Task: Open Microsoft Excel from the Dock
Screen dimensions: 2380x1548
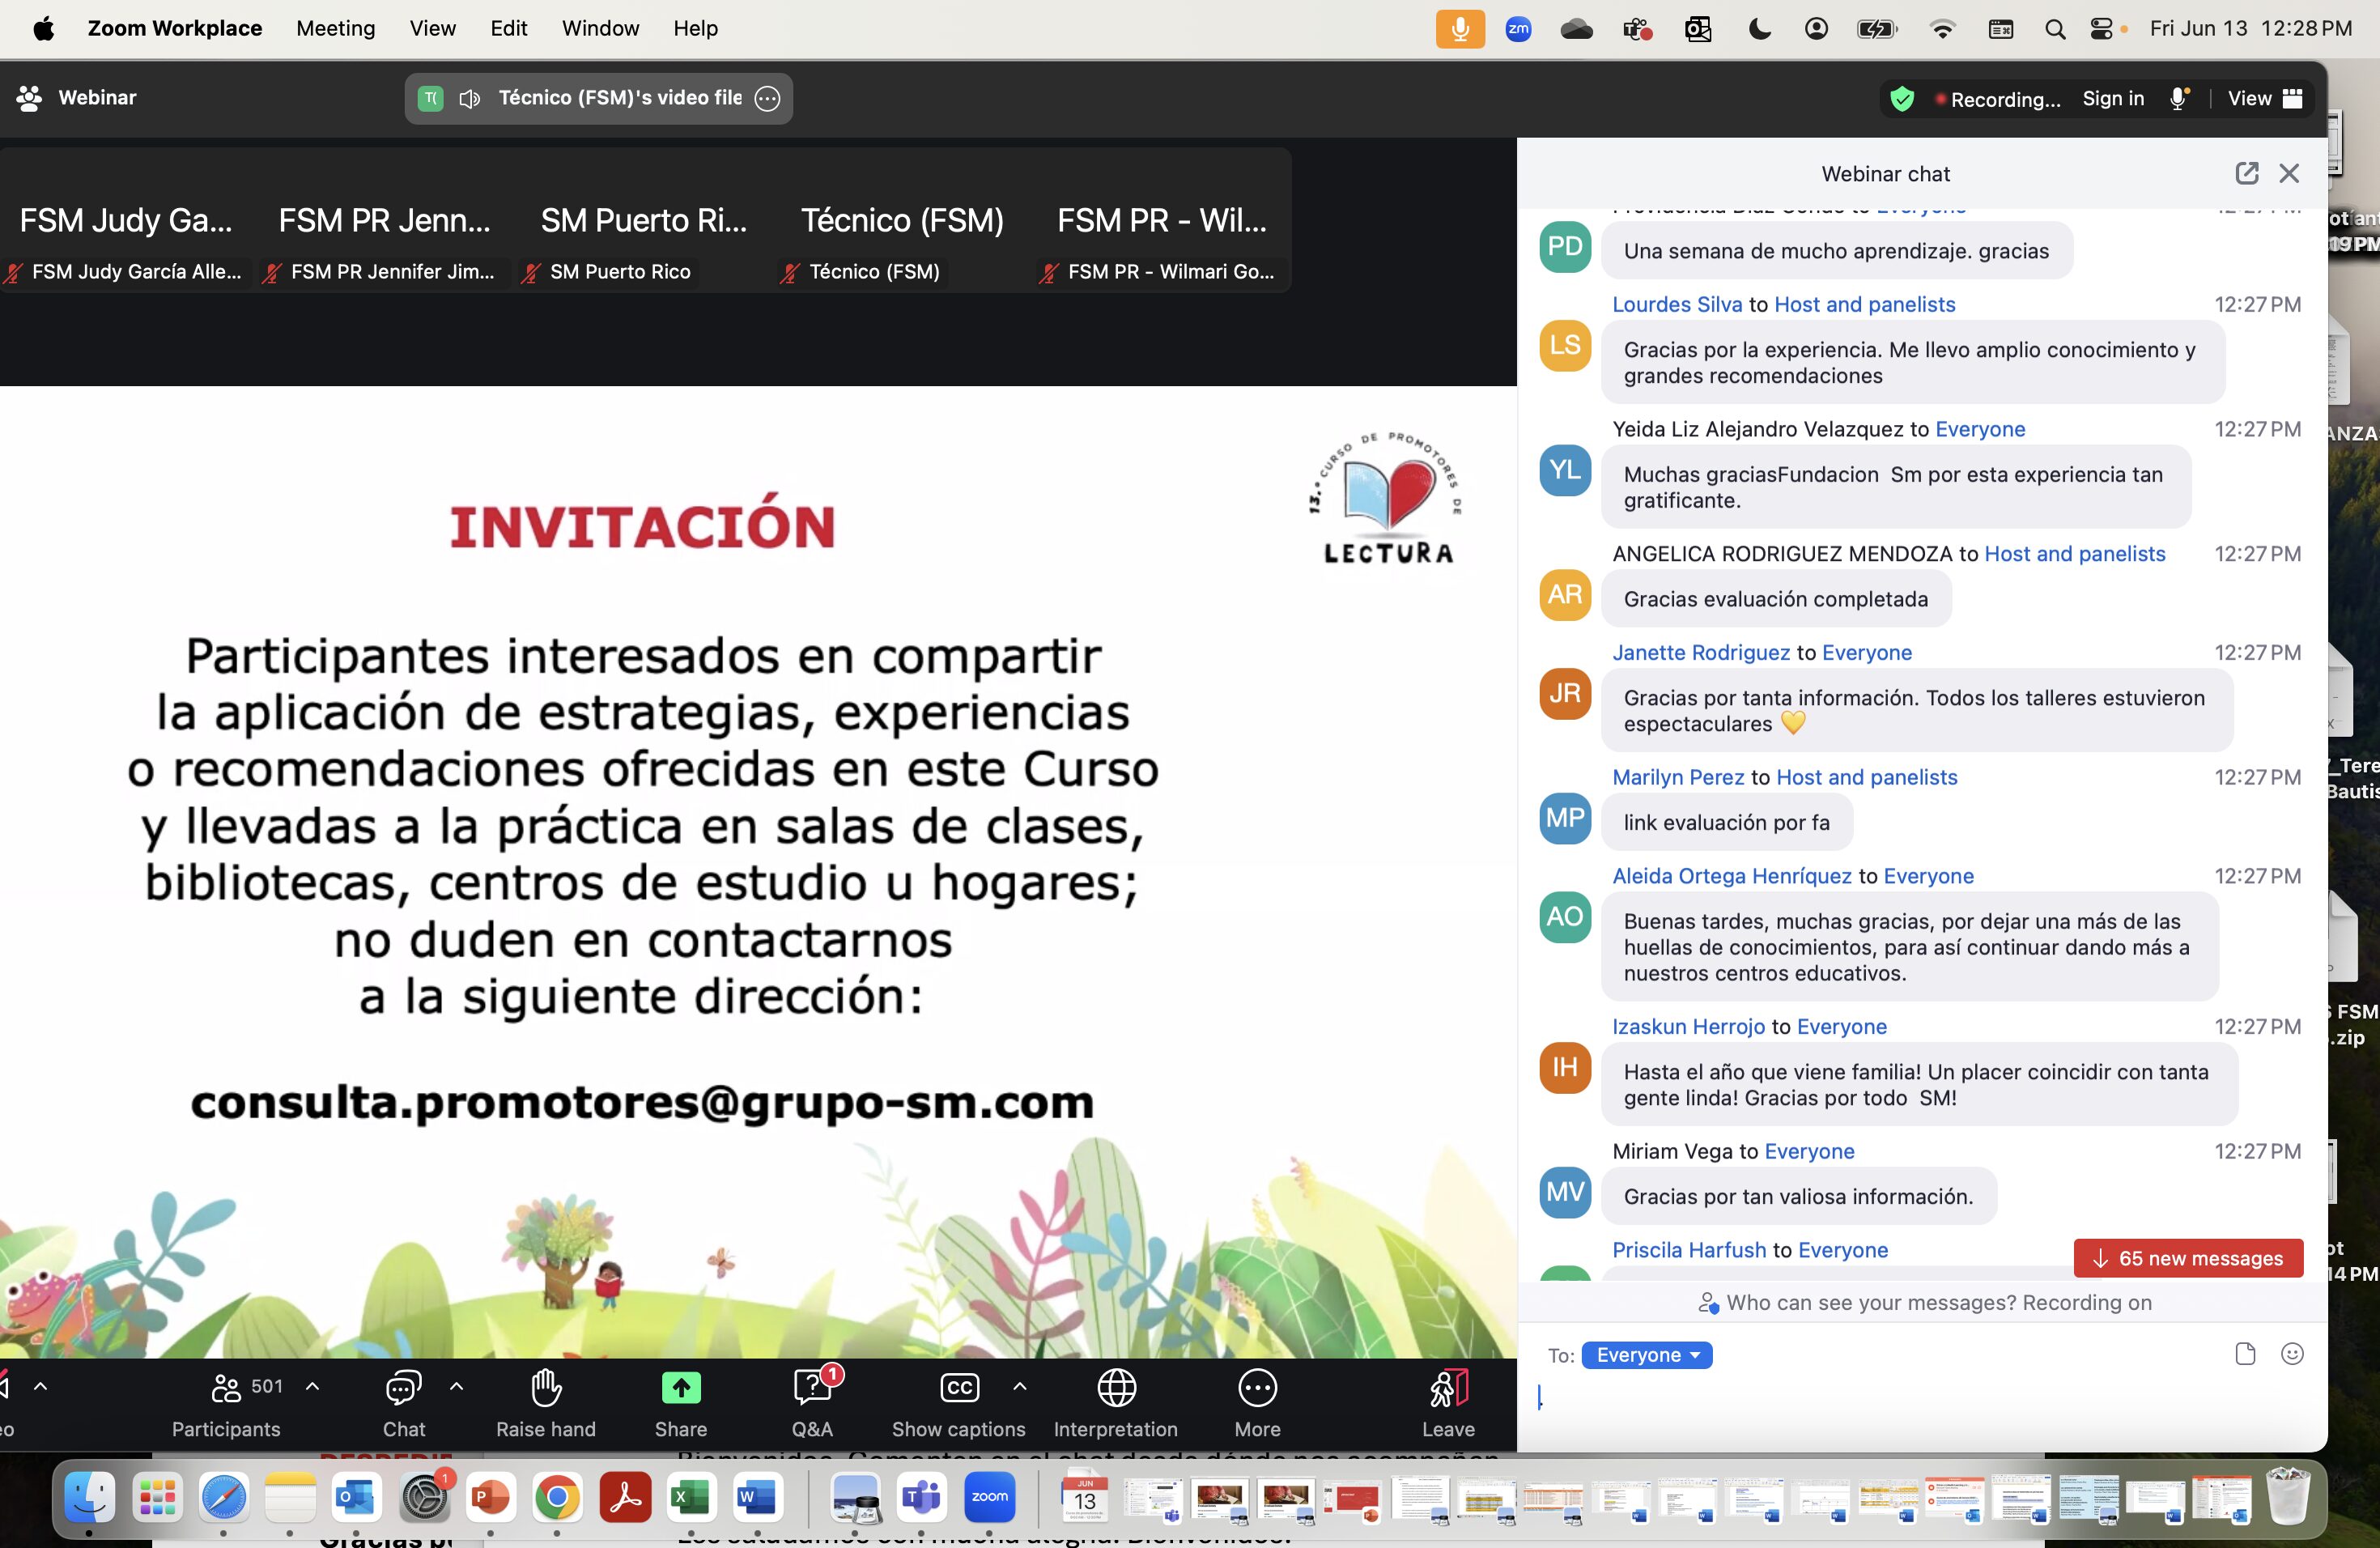Action: (x=691, y=1497)
